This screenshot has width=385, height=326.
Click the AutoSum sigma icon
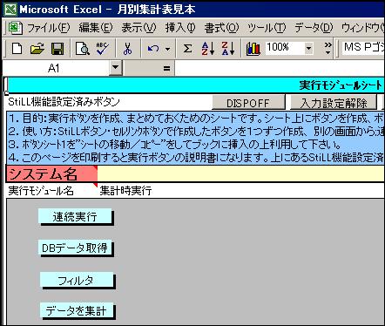(188, 49)
